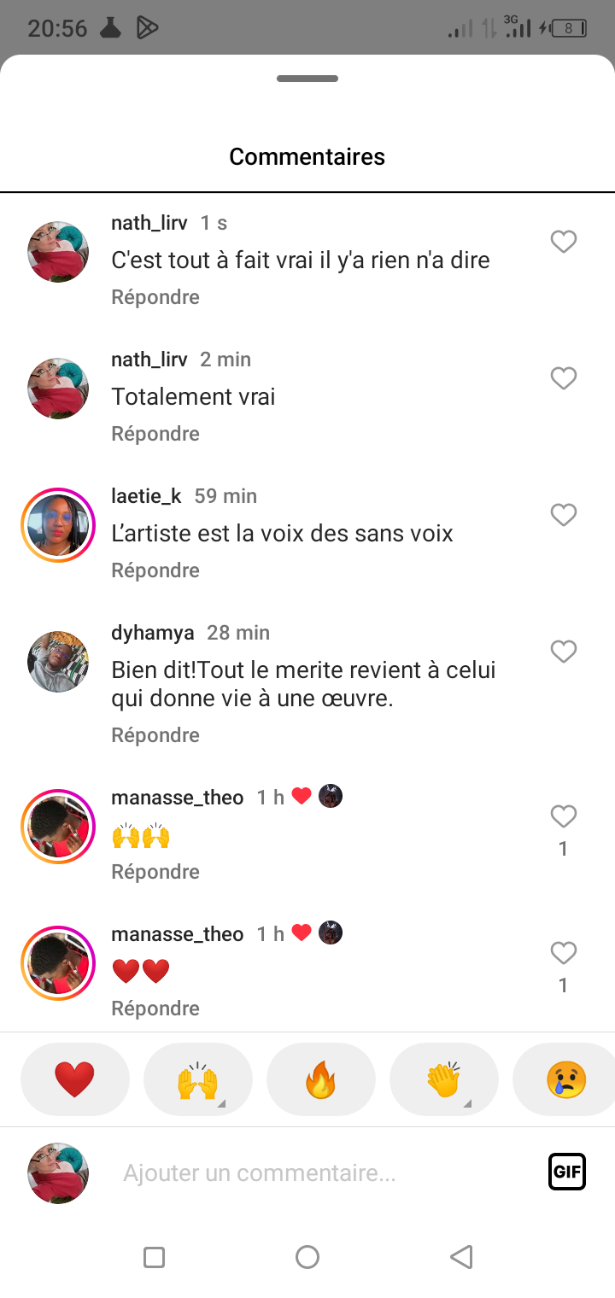Image resolution: width=615 pixels, height=1298 pixels.
Task: Reply to laetie_k's comment
Action: click(x=155, y=570)
